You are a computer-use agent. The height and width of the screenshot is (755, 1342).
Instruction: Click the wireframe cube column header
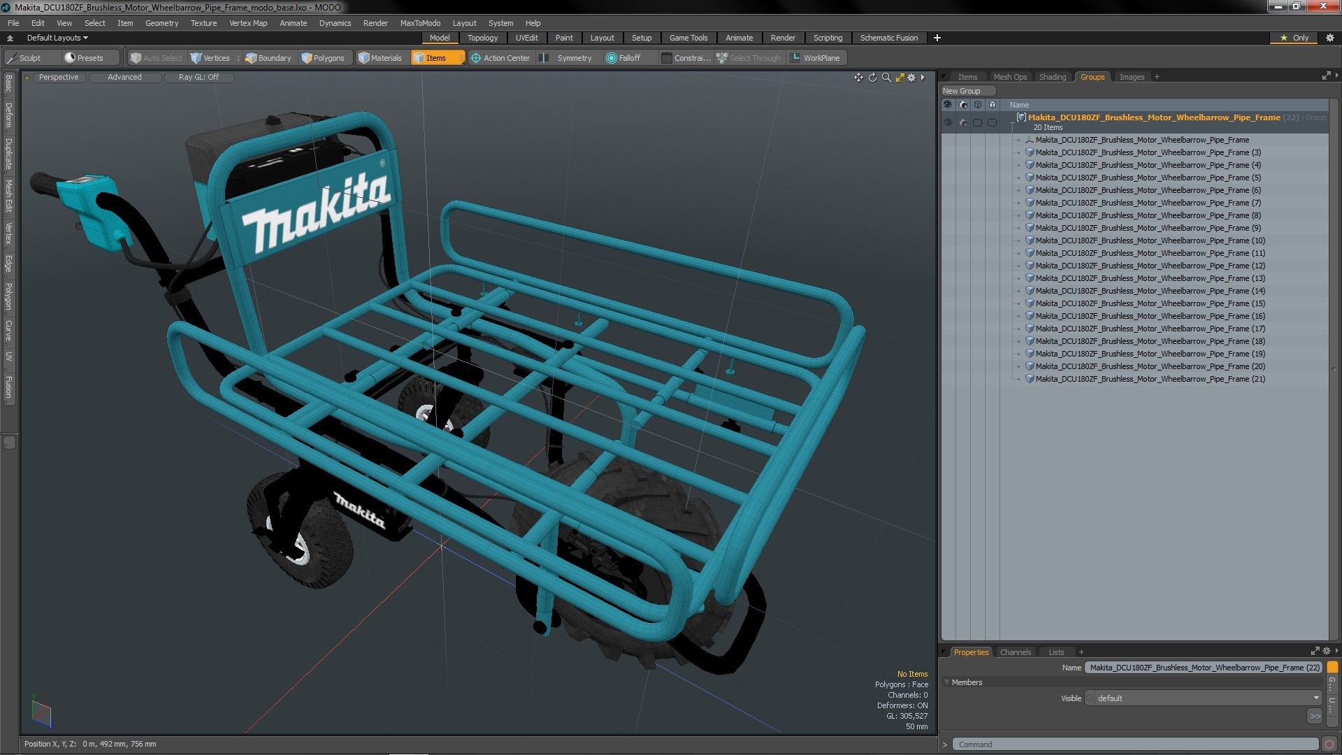click(978, 105)
